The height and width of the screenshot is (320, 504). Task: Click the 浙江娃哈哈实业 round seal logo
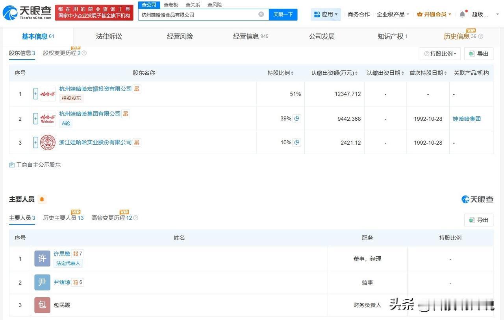(48, 142)
